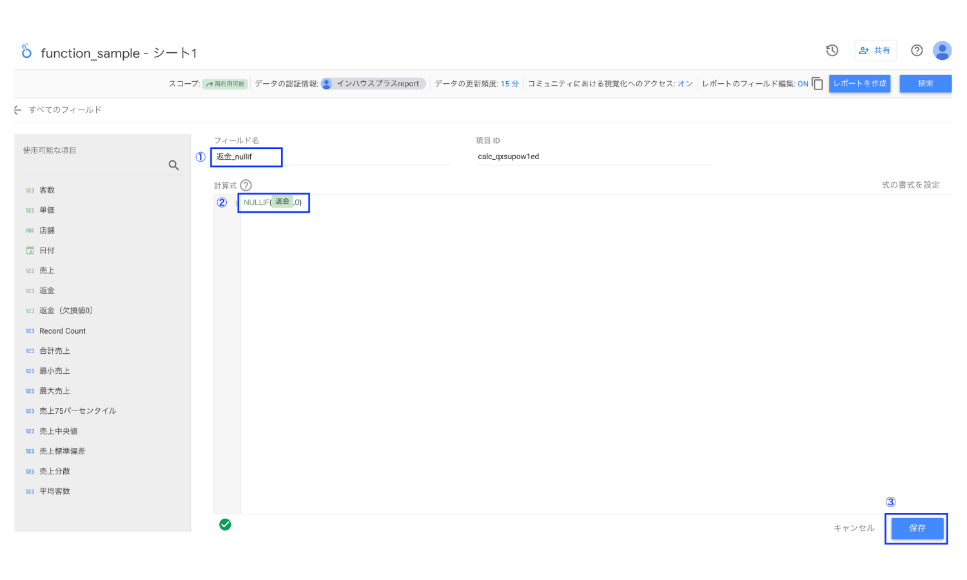Click the Looker Studio logo
967x580 pixels.
point(26,51)
